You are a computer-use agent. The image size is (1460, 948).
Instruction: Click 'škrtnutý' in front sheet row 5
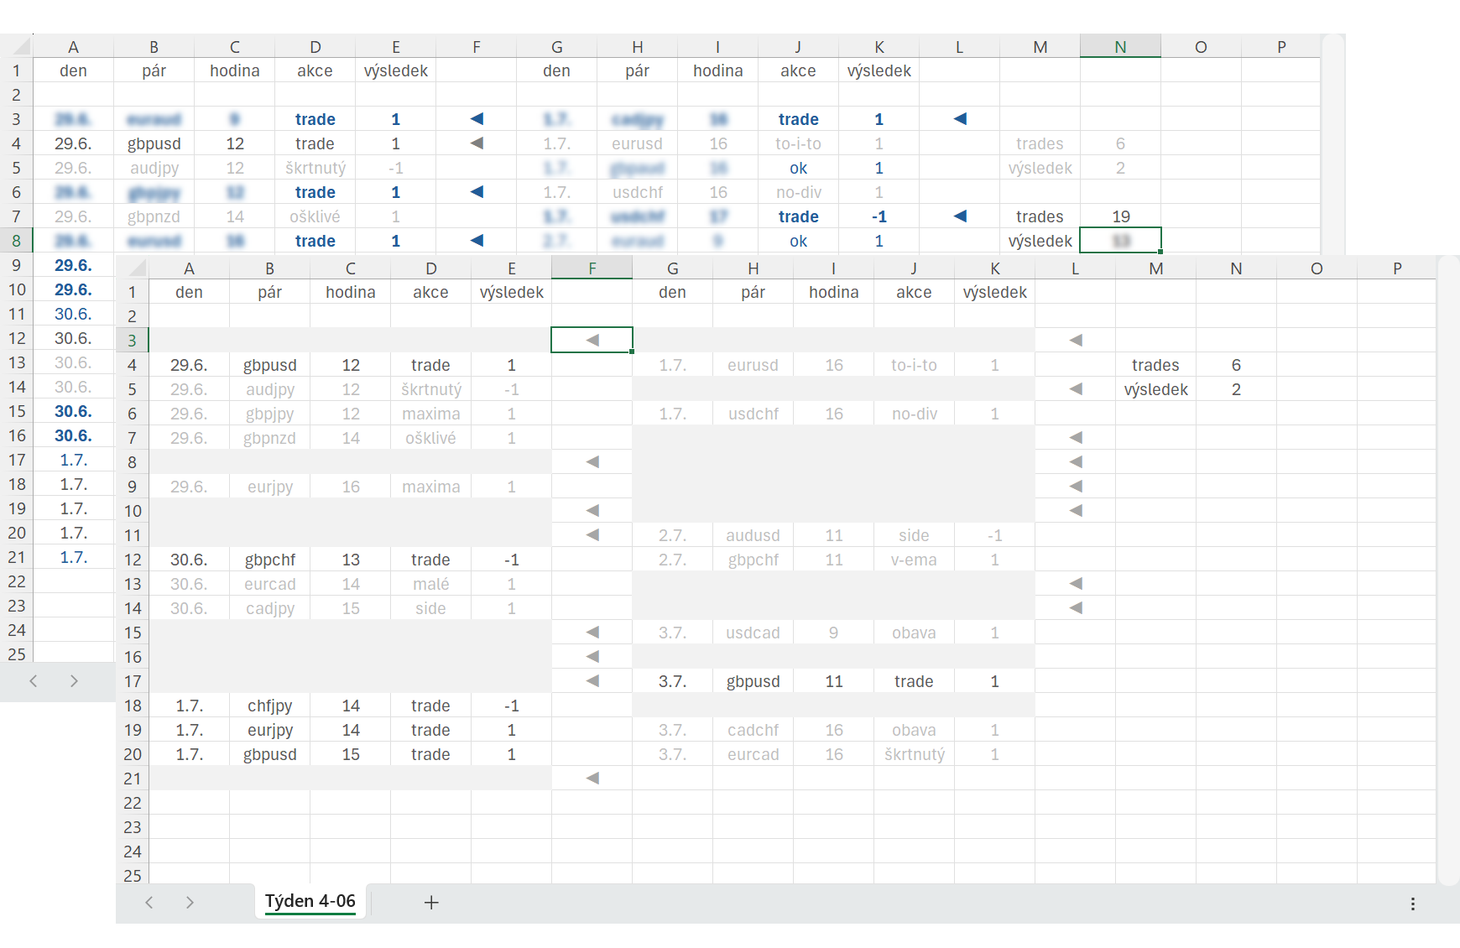[x=431, y=389]
